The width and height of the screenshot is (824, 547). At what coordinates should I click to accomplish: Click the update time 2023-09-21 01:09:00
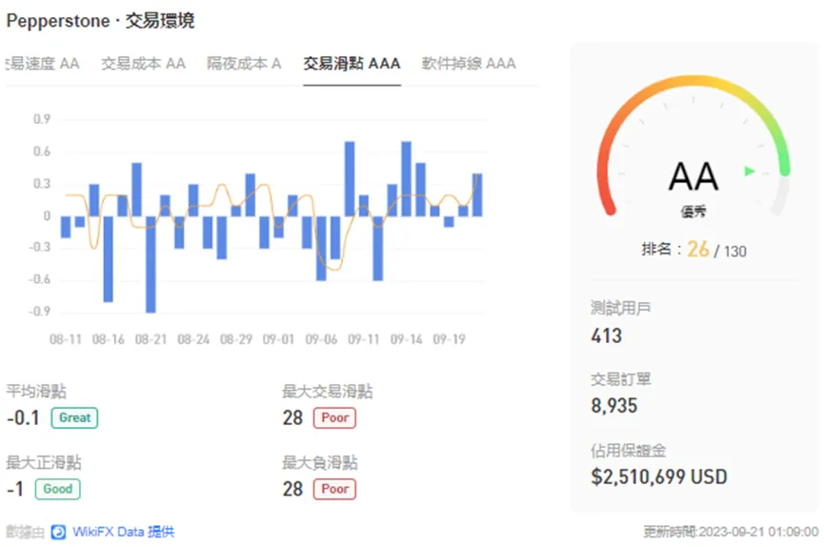(x=758, y=532)
